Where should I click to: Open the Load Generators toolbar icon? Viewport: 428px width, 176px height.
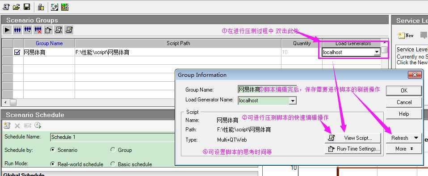pyautogui.click(x=41, y=7)
